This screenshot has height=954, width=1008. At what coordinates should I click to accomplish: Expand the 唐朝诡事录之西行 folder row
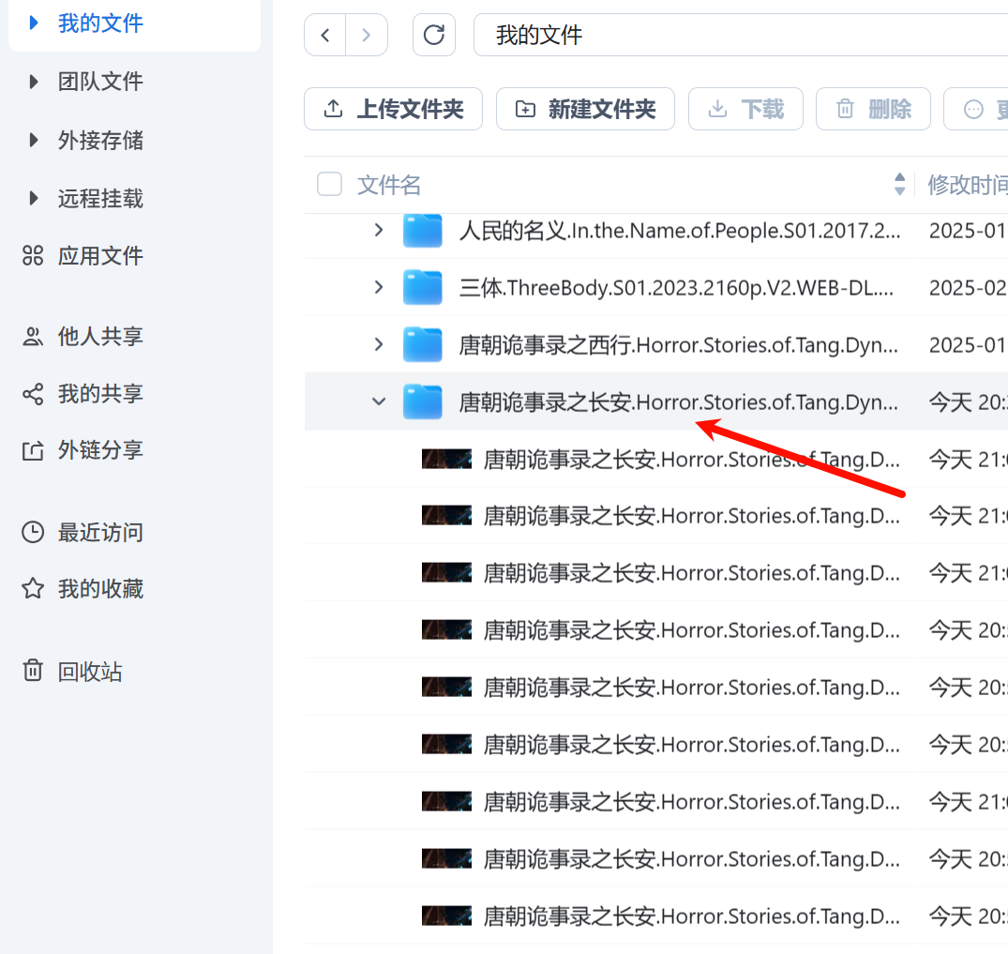[379, 344]
